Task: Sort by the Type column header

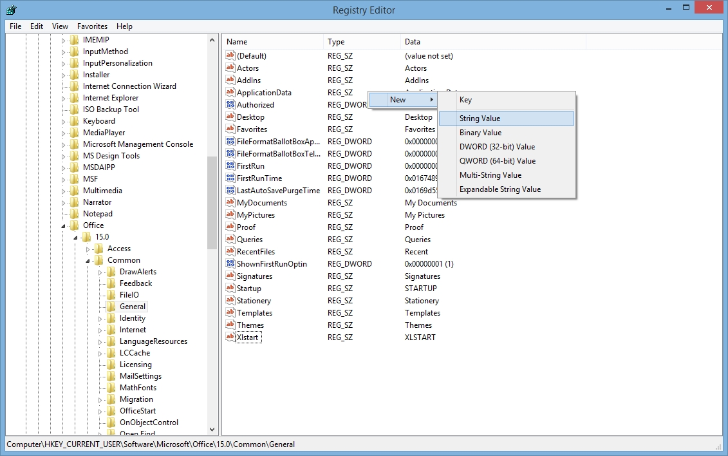Action: (362, 42)
